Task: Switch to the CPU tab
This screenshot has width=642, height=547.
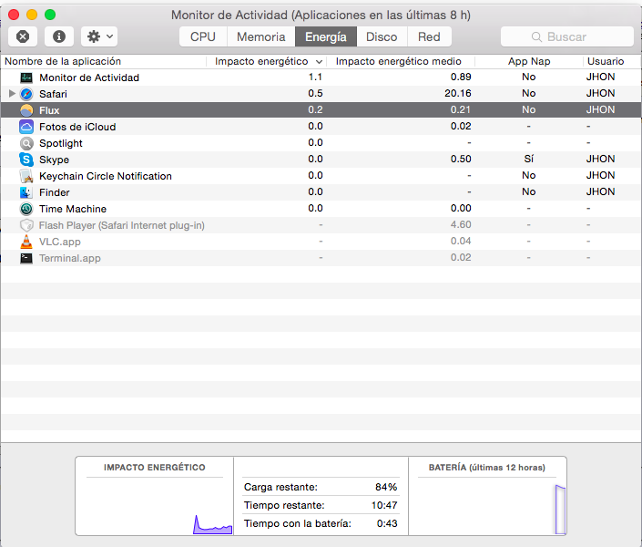Action: (203, 36)
